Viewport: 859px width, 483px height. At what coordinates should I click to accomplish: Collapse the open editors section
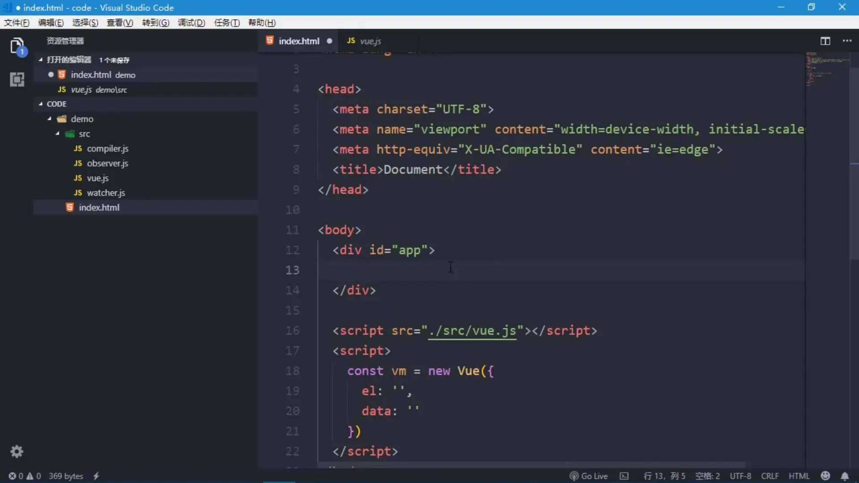(41, 59)
